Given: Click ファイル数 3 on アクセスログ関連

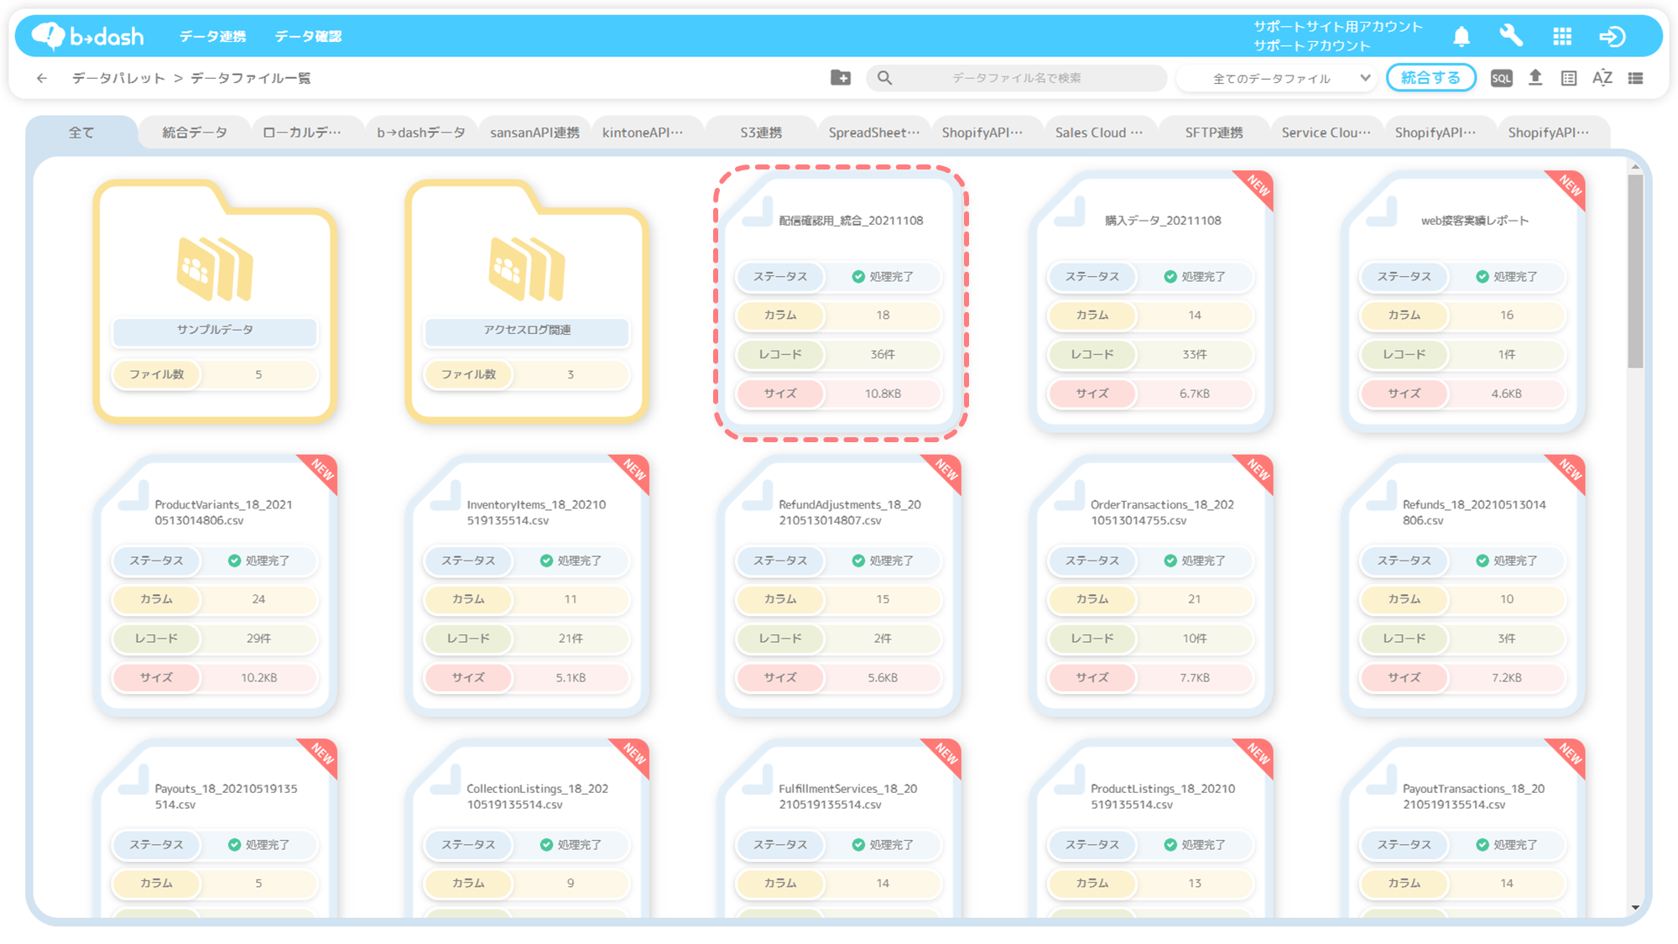Looking at the screenshot, I should click(527, 374).
